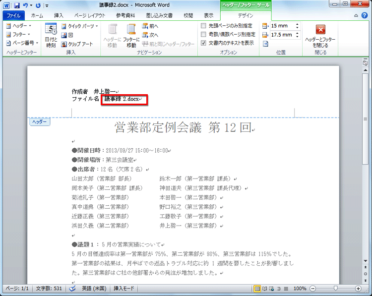The height and width of the screenshot is (296, 372).
Task: Insert 日付と時刻 via calendar icon
Action: (x=51, y=35)
